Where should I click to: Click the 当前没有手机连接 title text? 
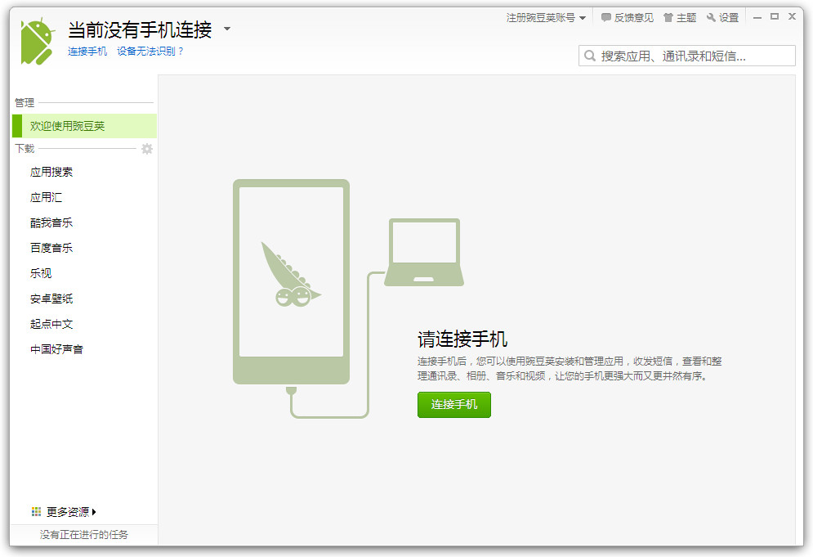[x=140, y=29]
